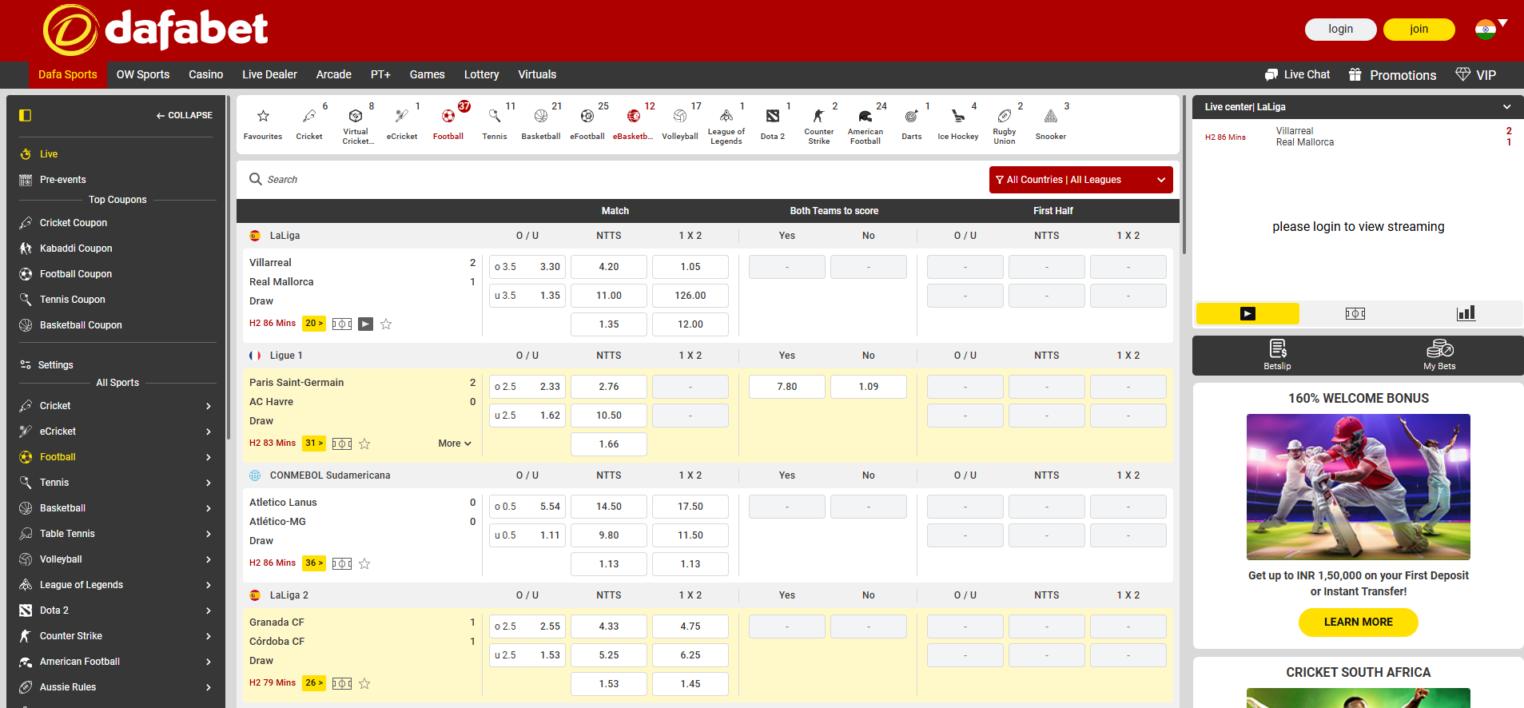Open the All Countries | All Leagues dropdown
The height and width of the screenshot is (708, 1524).
[1080, 180]
